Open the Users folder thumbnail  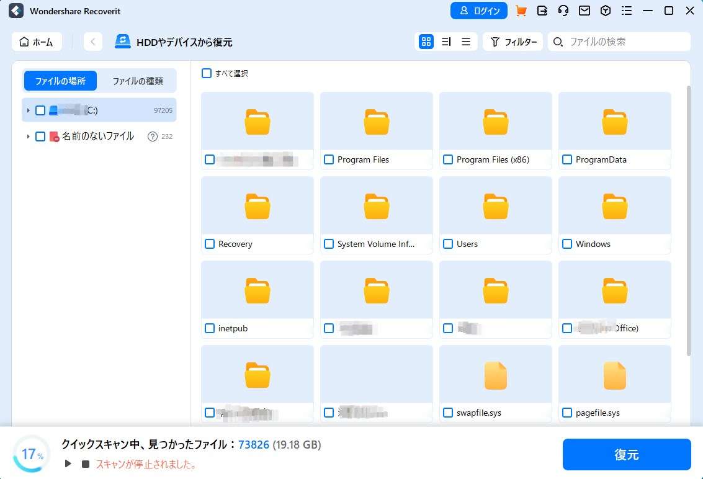pos(495,207)
